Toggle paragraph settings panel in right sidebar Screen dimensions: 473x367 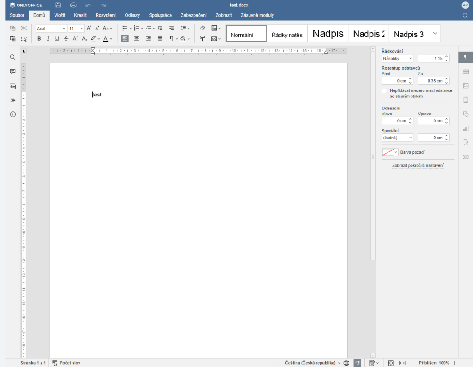(466, 57)
